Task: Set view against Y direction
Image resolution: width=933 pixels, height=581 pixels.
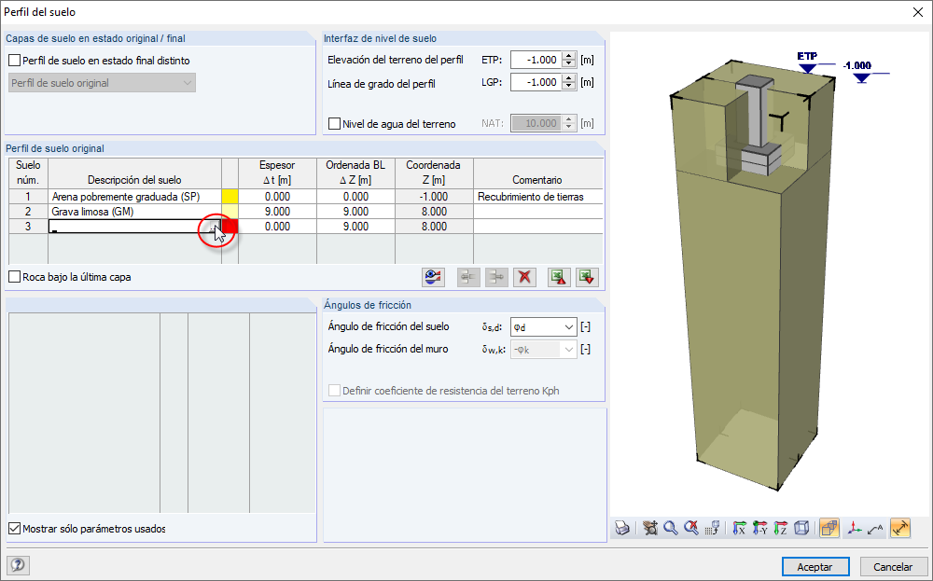Action: click(759, 528)
